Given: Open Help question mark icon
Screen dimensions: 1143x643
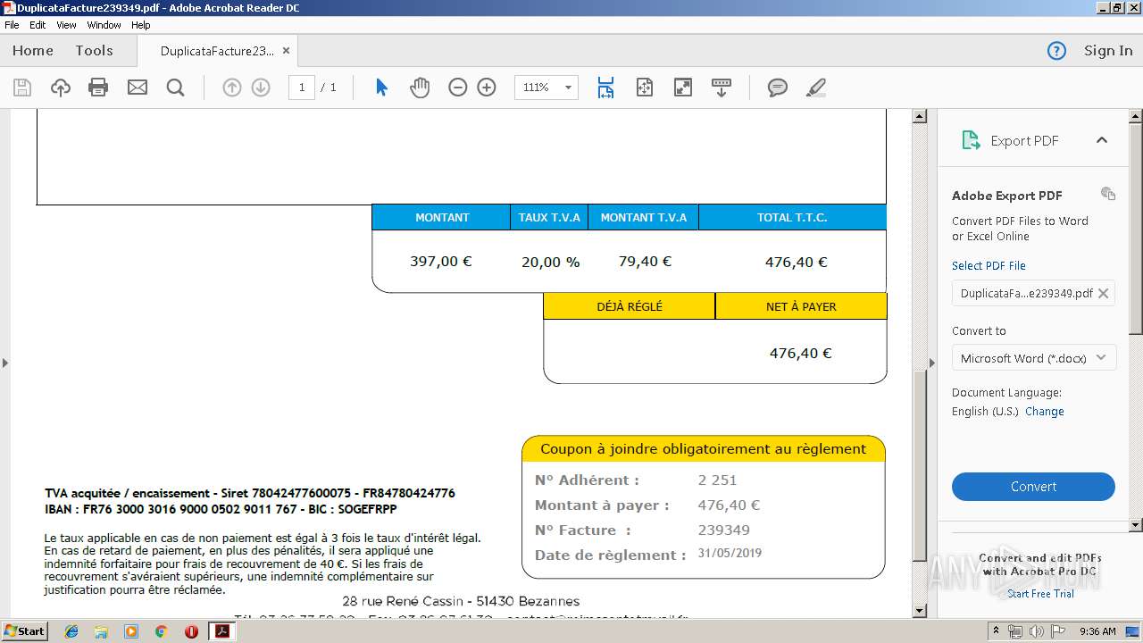Looking at the screenshot, I should pyautogui.click(x=1056, y=51).
